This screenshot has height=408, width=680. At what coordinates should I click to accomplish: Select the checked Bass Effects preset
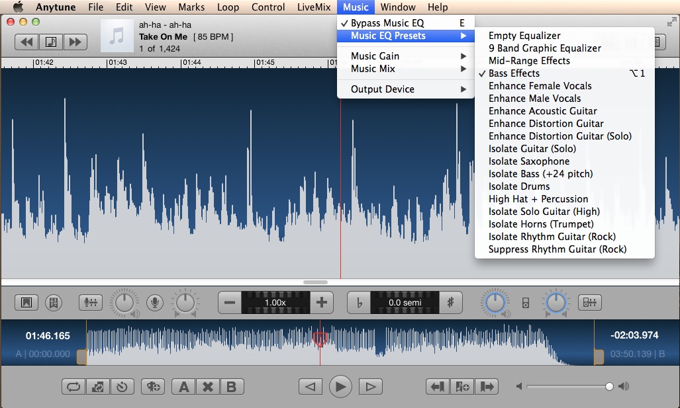coord(565,73)
